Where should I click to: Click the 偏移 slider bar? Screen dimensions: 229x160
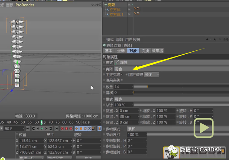tap(181, 92)
